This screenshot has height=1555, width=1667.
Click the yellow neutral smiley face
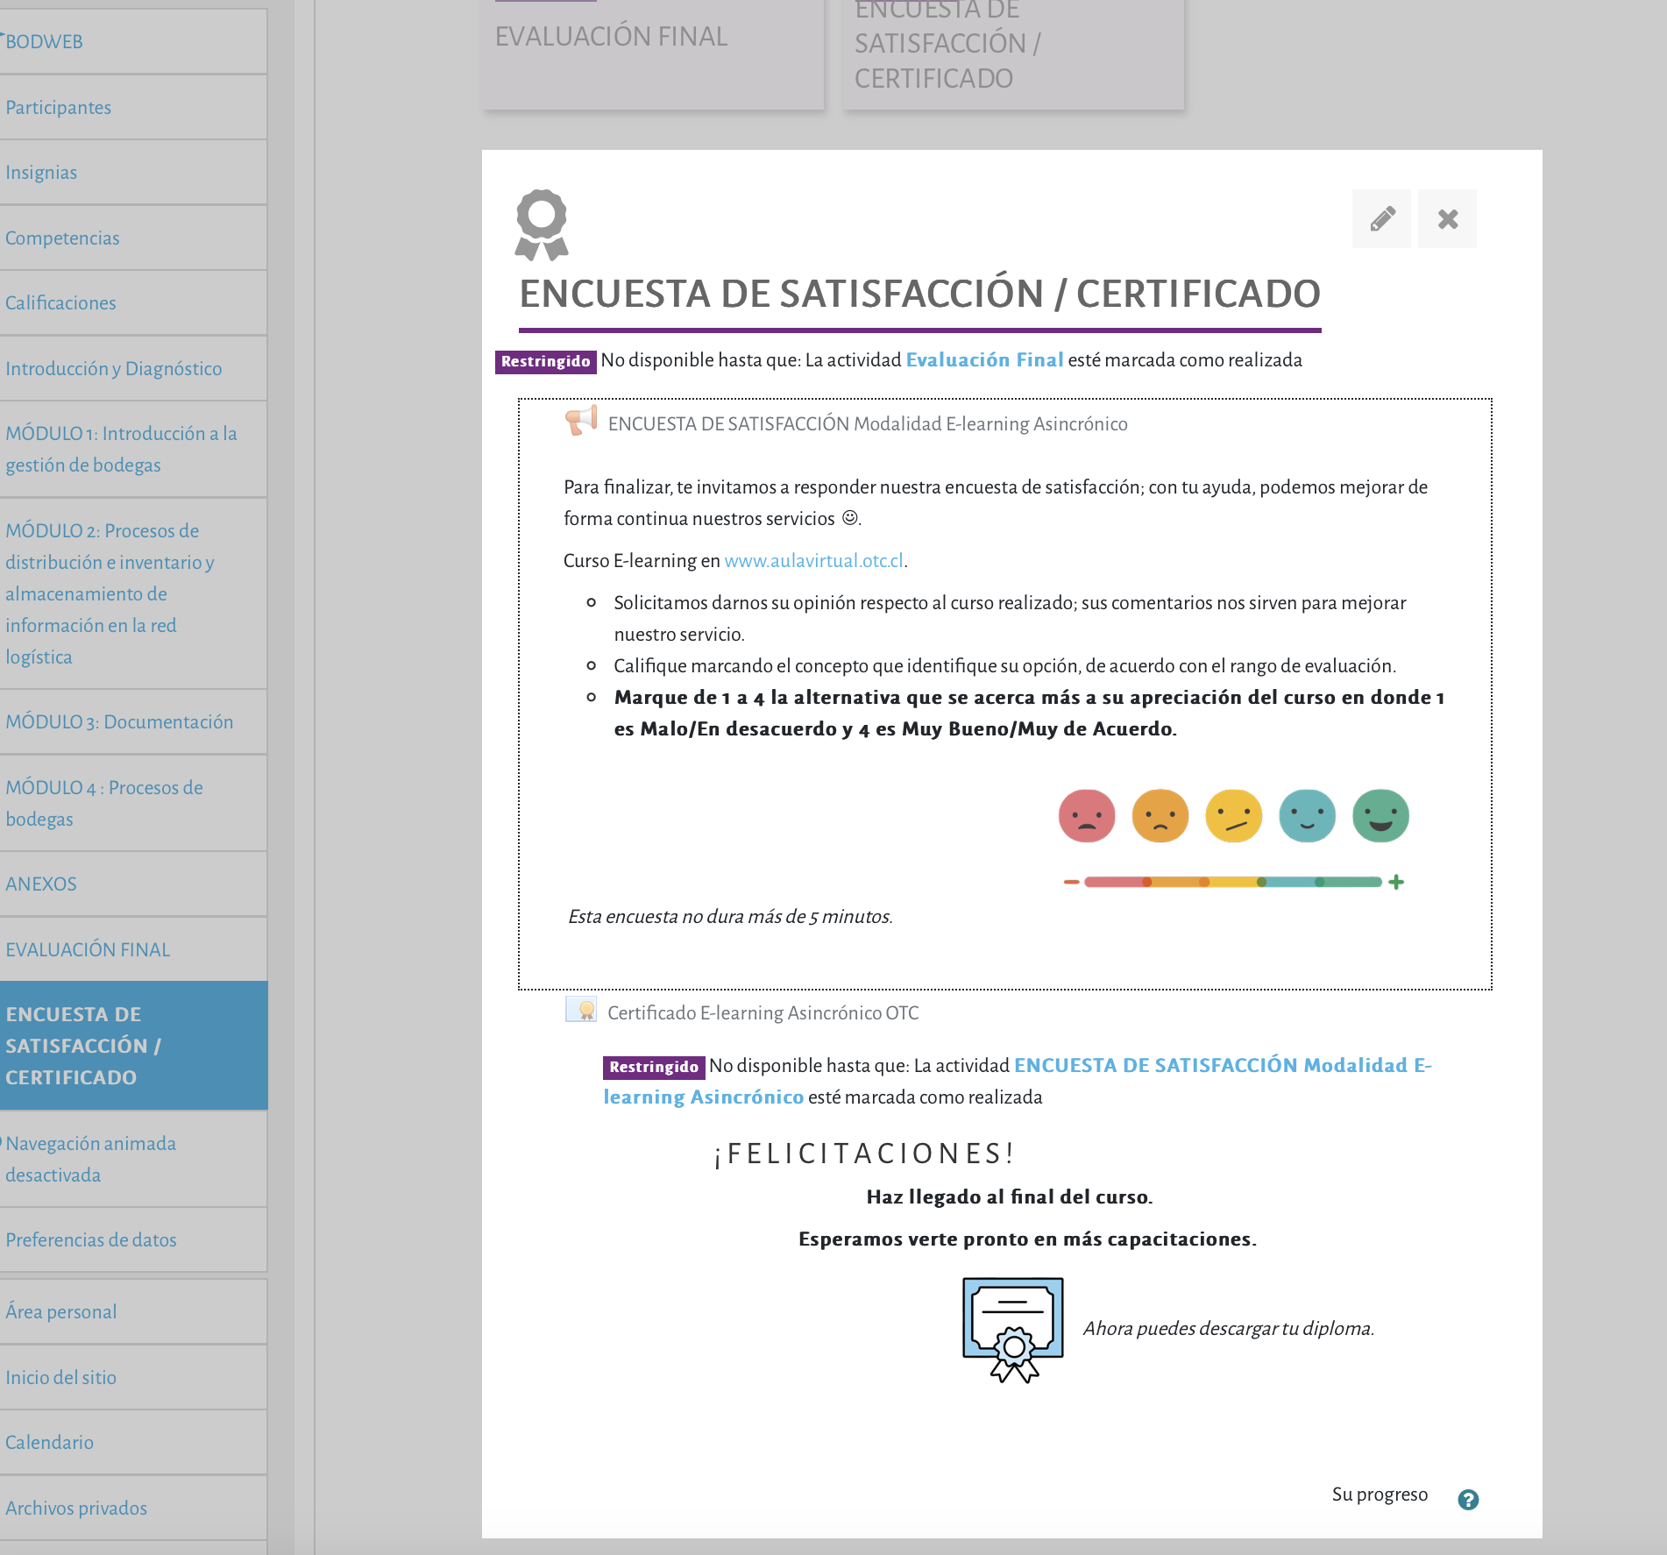click(1234, 816)
